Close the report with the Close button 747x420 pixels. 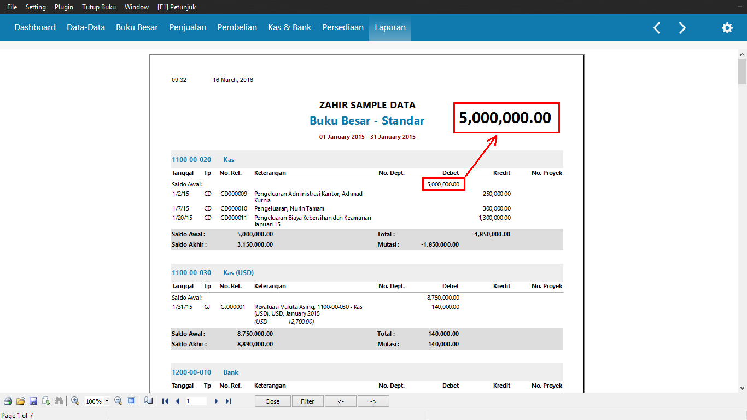pos(272,401)
